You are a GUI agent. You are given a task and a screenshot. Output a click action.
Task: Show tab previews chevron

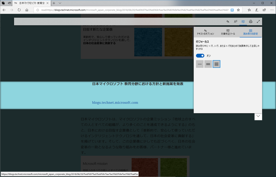click(x=60, y=3)
